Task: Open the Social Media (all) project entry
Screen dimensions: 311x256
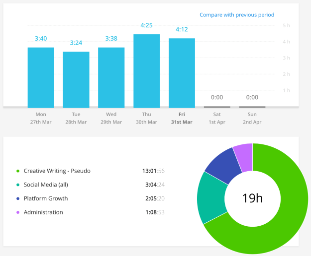Action: pos(48,185)
